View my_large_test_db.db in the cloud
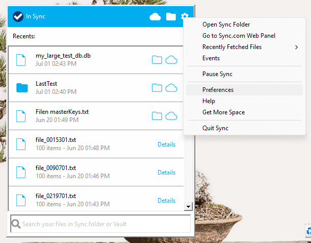Image resolution: width=311 pixels, height=243 pixels. click(171, 60)
